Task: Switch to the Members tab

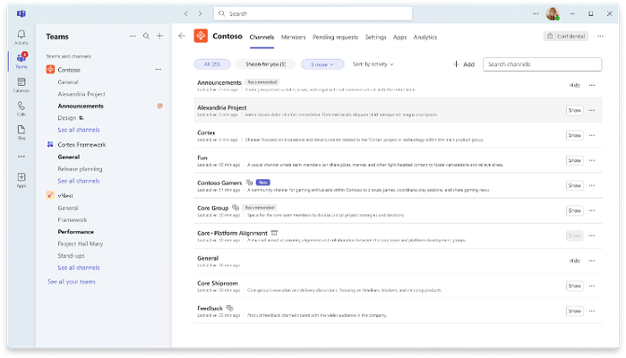Action: [x=293, y=37]
